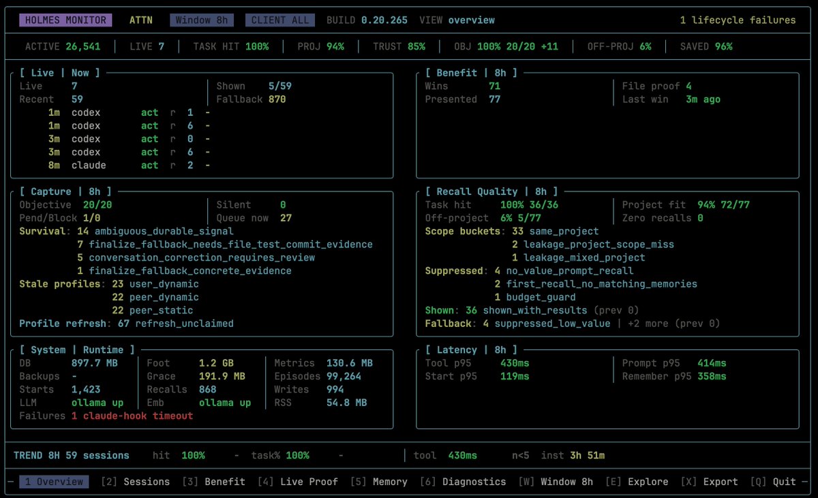Click the budget_guard suppressed row
The width and height of the screenshot is (818, 498).
point(535,298)
